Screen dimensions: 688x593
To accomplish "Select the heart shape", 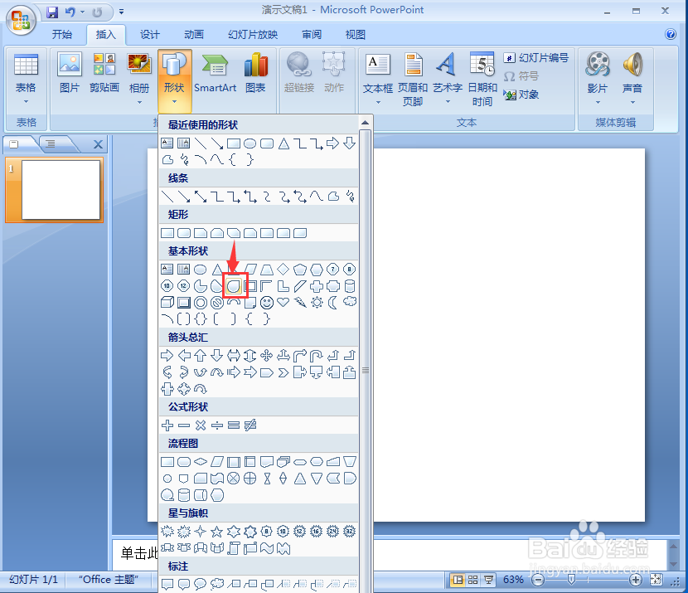I will coord(283,303).
